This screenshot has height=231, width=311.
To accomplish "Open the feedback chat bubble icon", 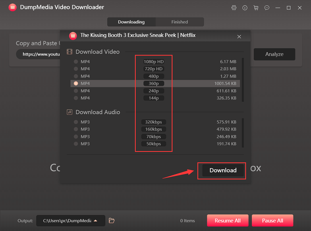I will 267,8.
